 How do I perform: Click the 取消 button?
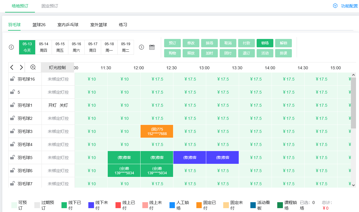pos(228,43)
